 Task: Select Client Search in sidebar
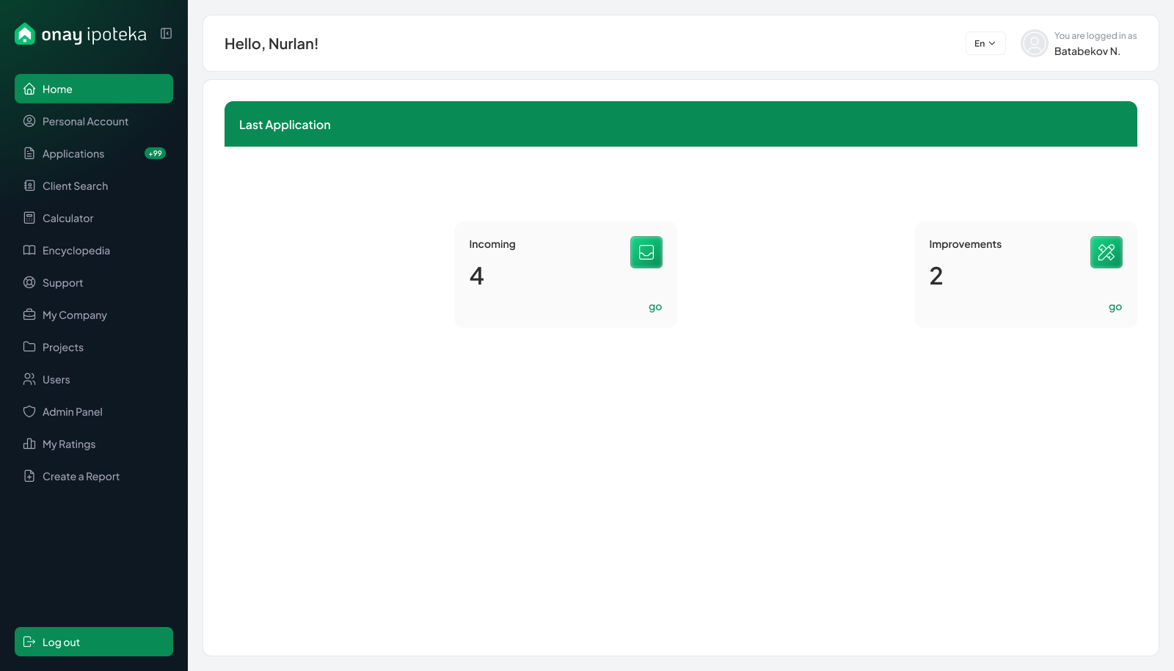click(x=75, y=186)
